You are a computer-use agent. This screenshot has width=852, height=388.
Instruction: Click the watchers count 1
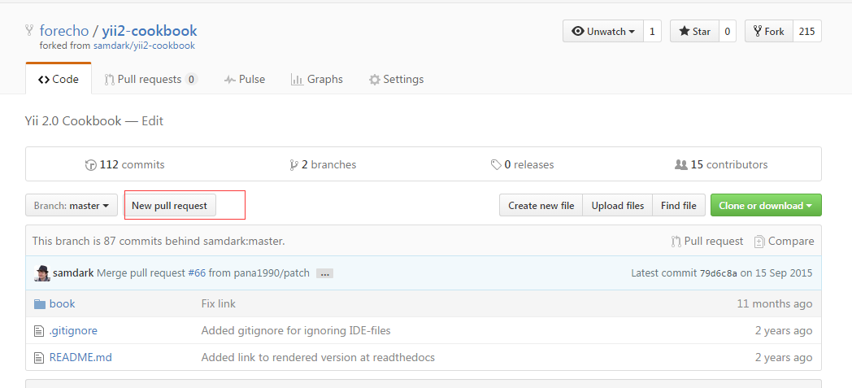tap(652, 32)
